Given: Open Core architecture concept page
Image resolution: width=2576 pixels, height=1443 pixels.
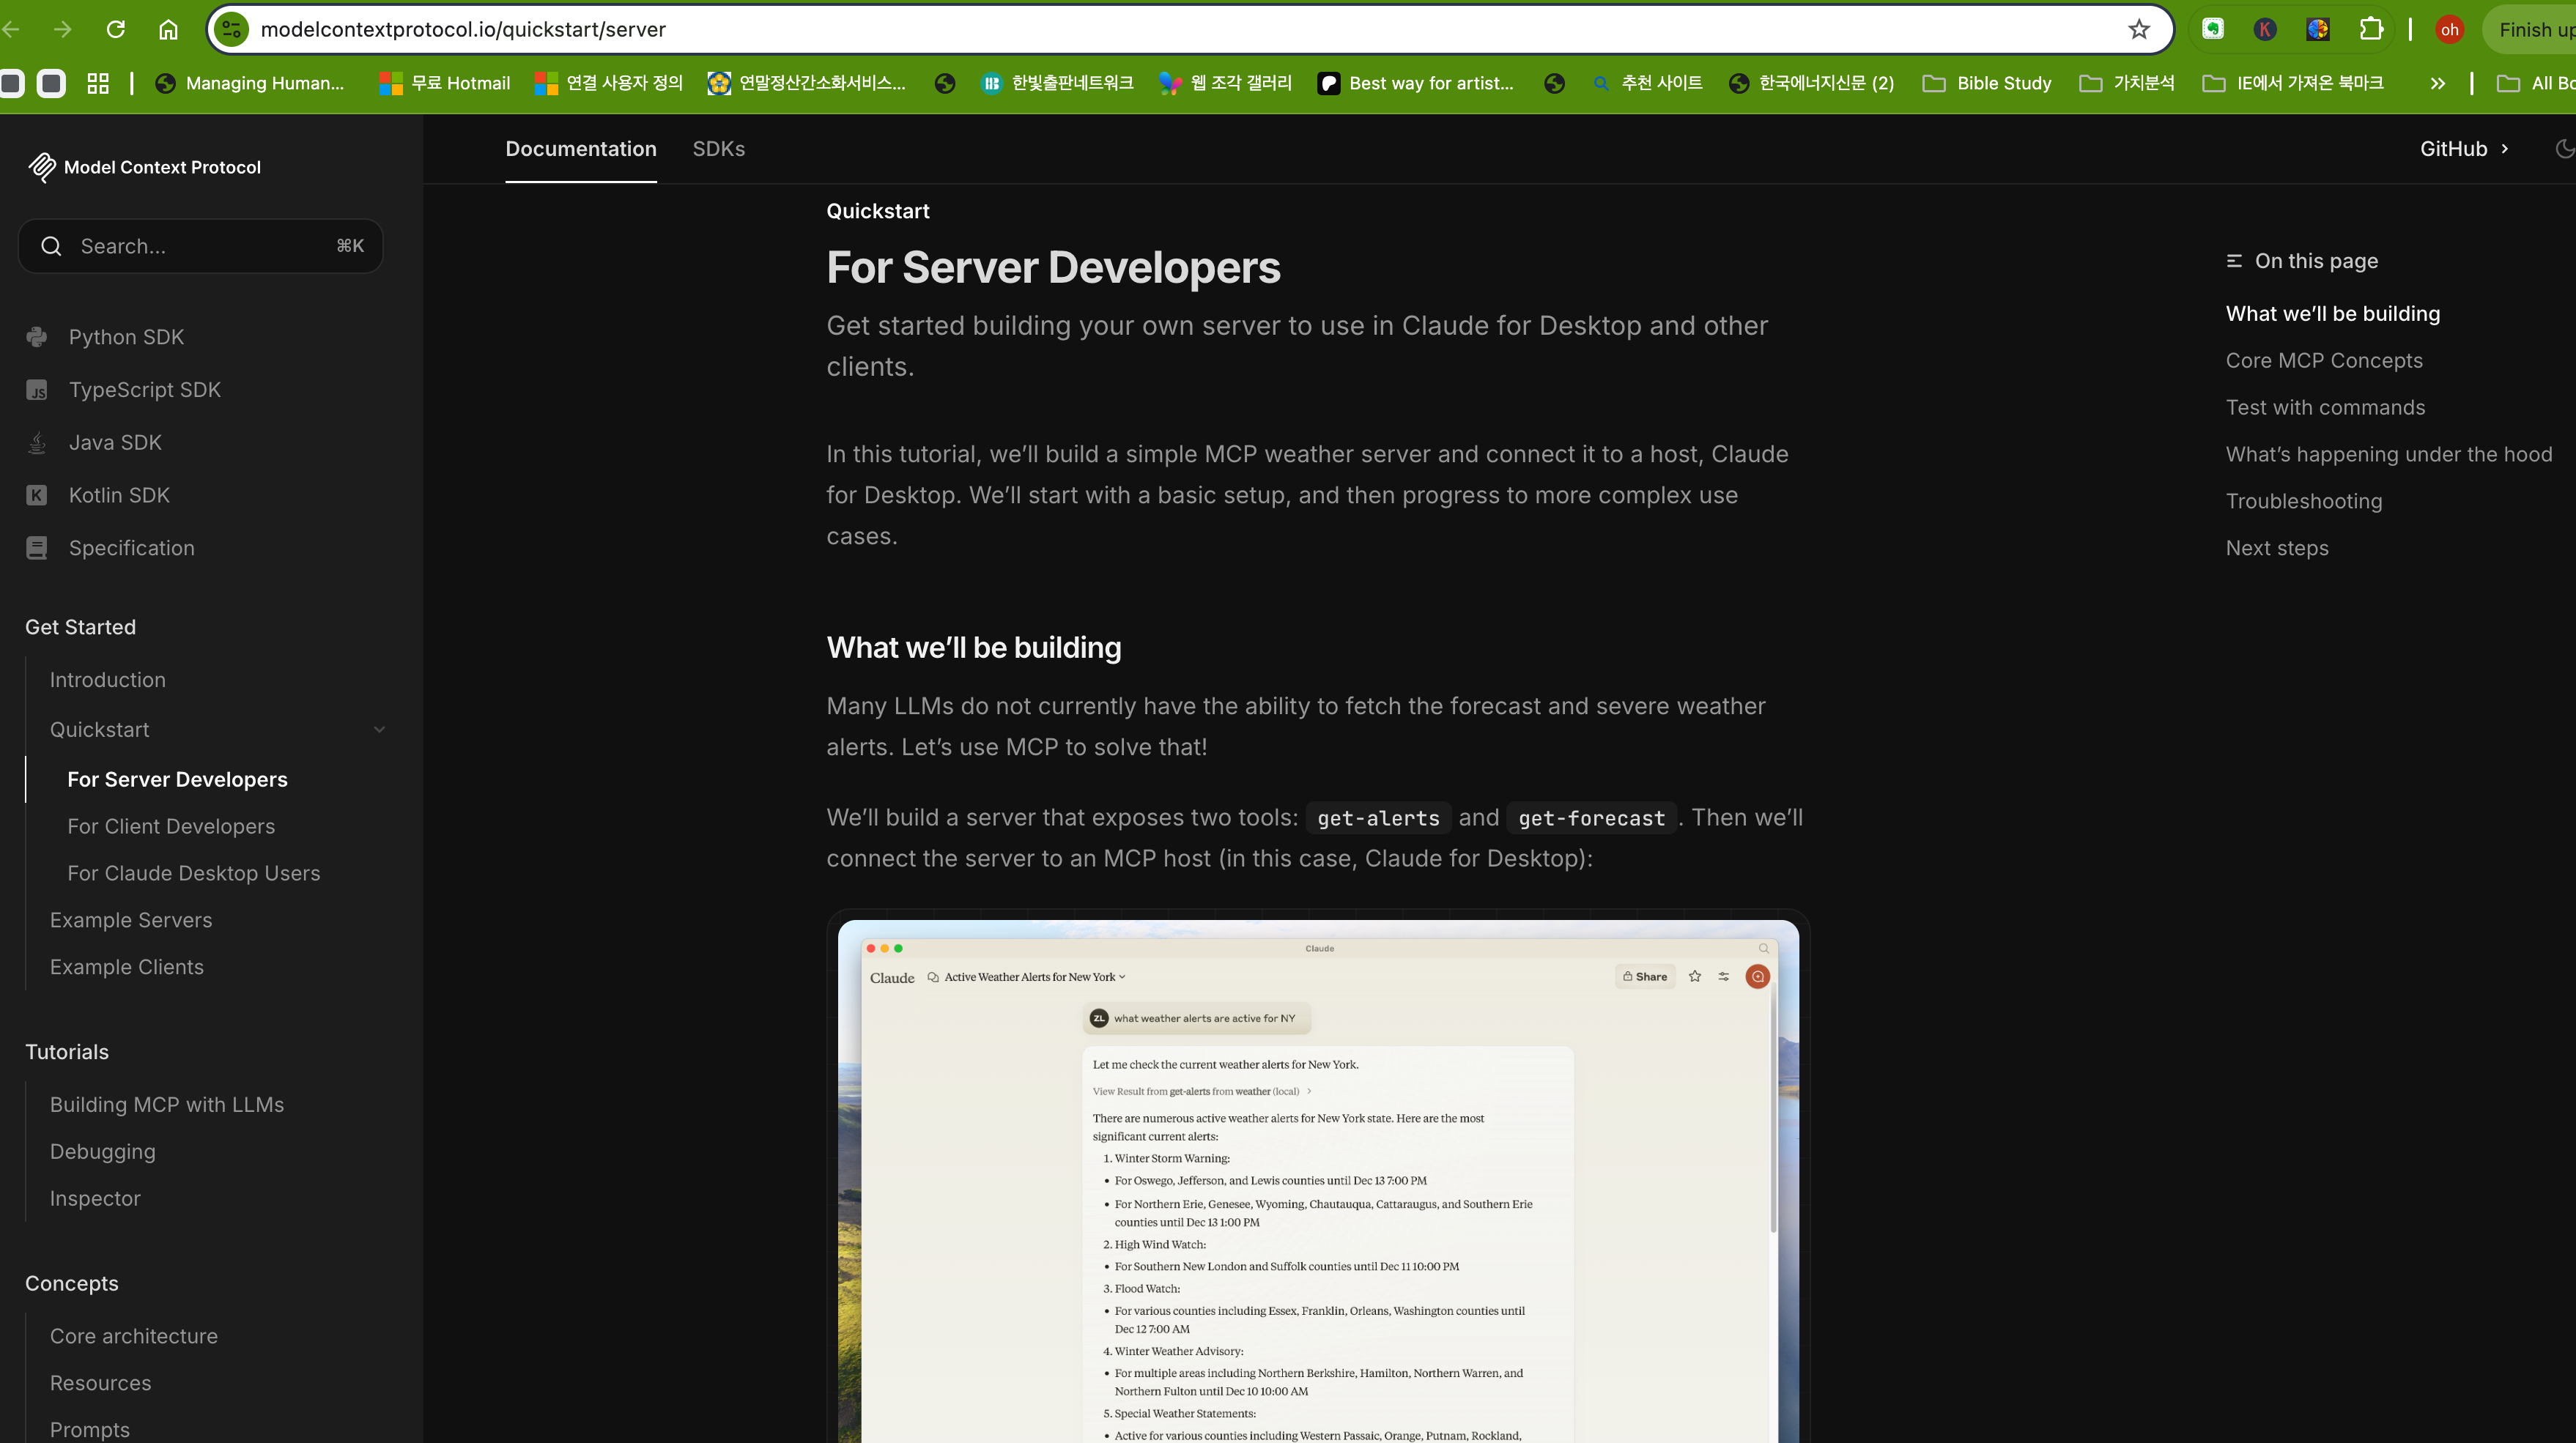Looking at the screenshot, I should pos(134,1336).
